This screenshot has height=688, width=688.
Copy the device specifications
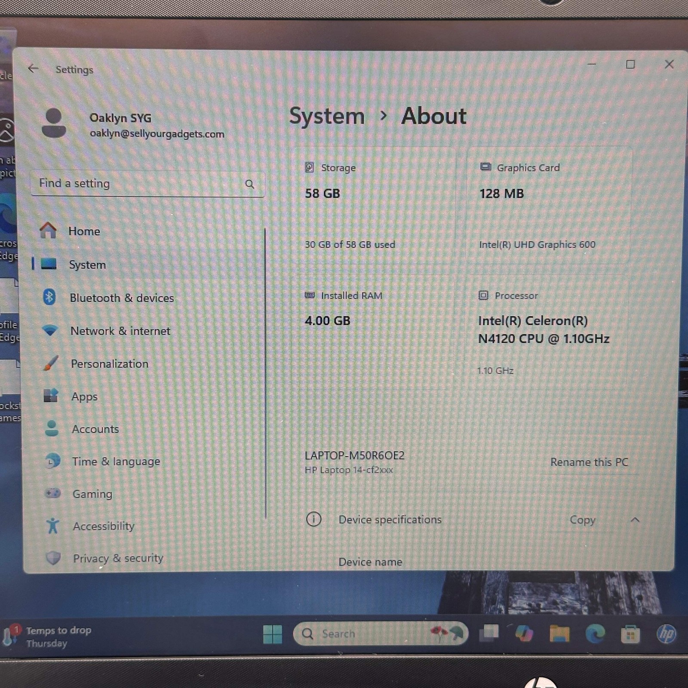pyautogui.click(x=583, y=520)
